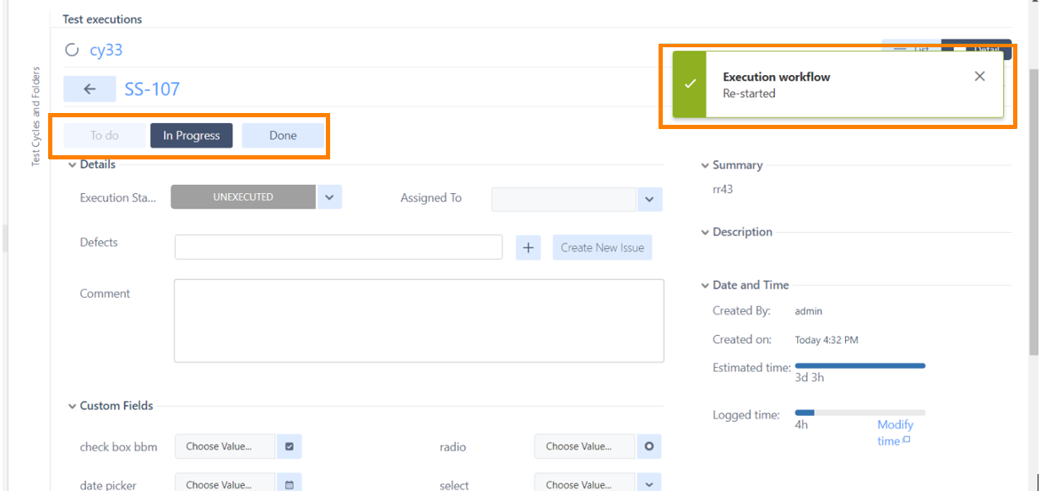
Task: Click the back arrow next to SS-107
Action: (x=89, y=89)
